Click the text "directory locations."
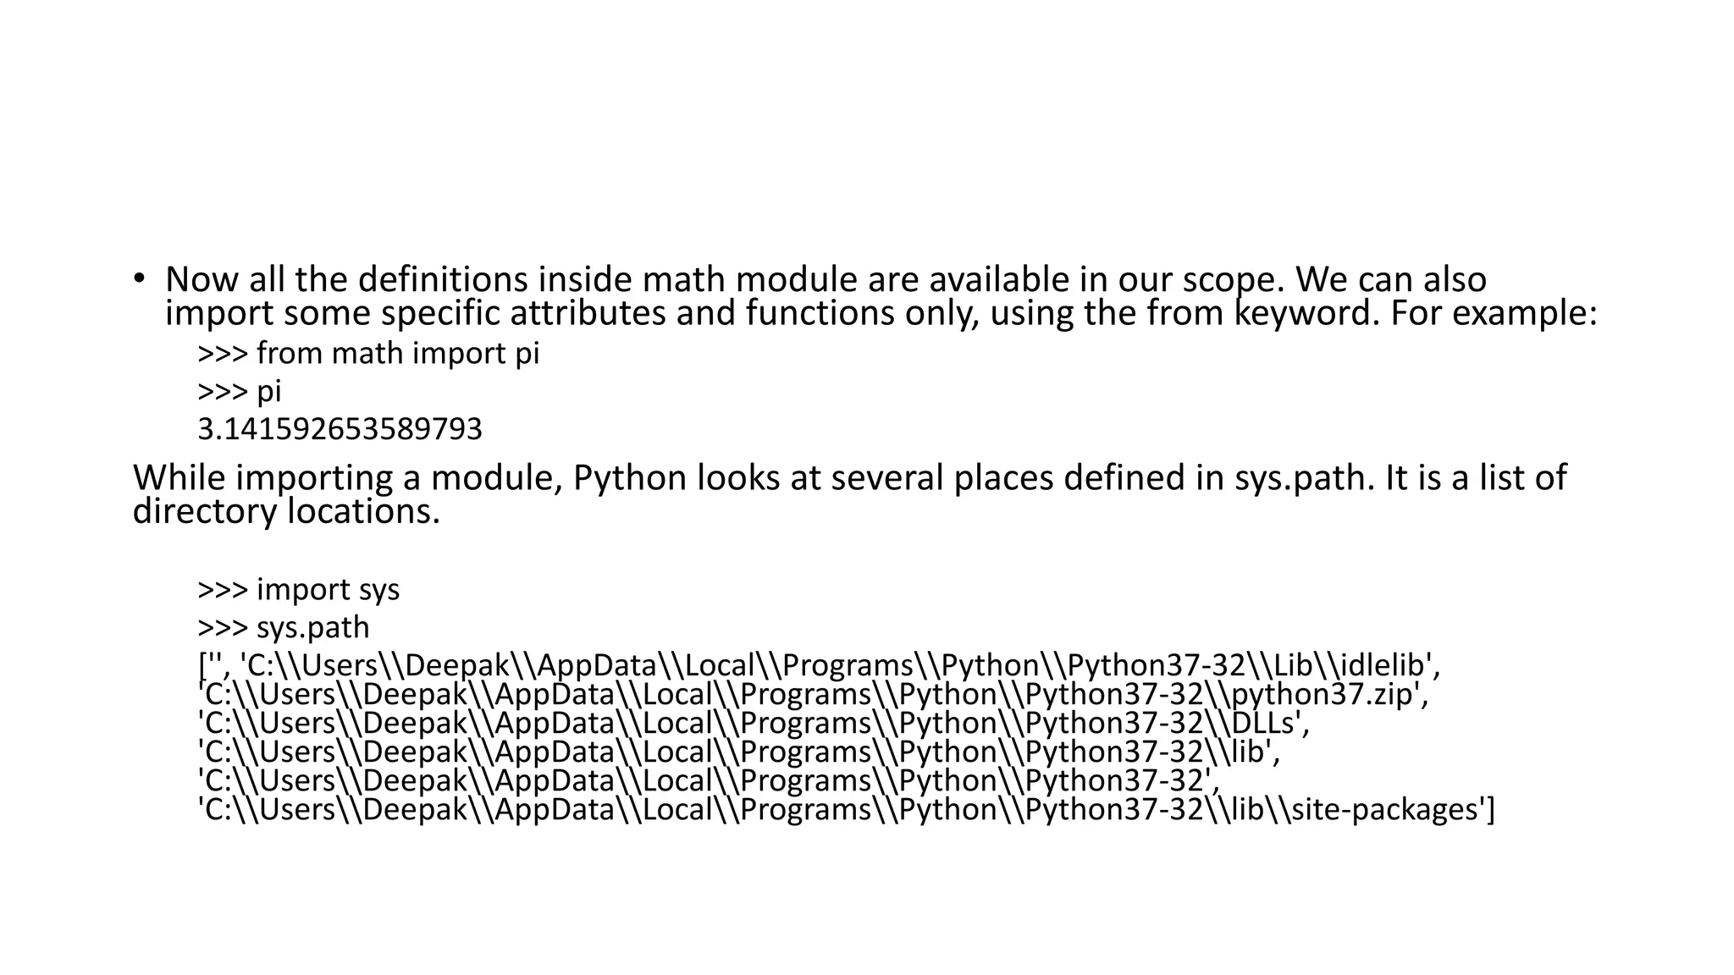 click(286, 511)
